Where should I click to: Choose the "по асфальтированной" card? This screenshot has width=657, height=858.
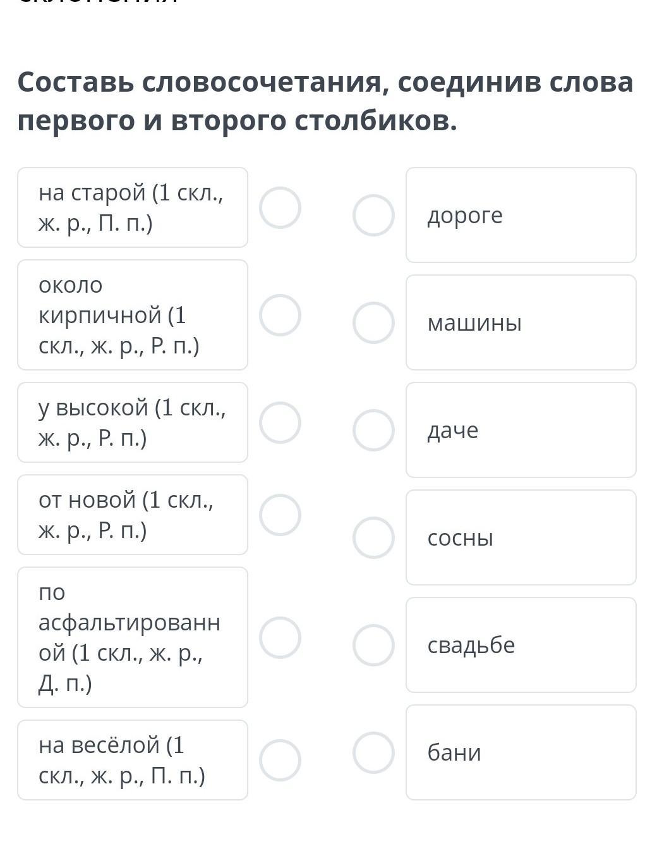point(133,637)
